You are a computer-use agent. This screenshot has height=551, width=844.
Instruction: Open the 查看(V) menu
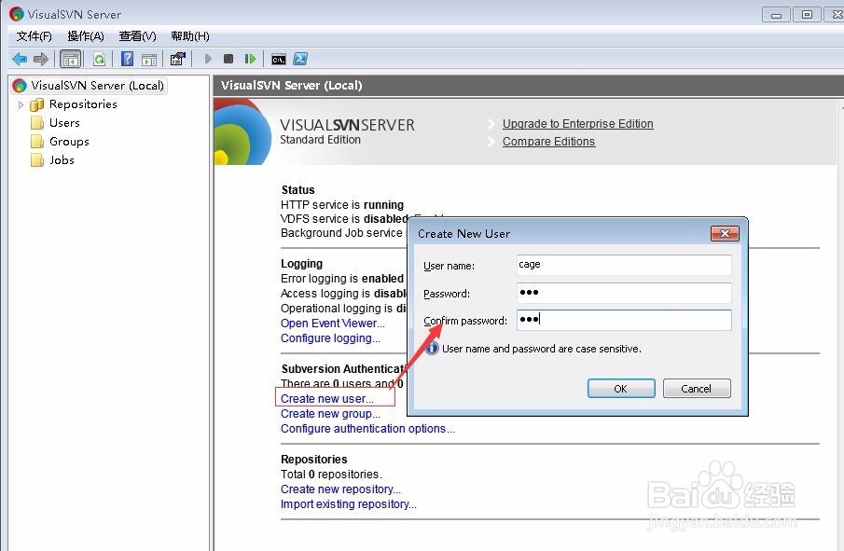[136, 35]
